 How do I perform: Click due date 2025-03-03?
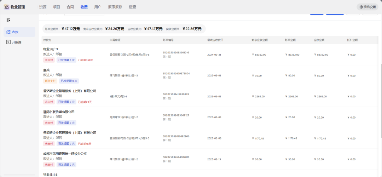point(214,118)
